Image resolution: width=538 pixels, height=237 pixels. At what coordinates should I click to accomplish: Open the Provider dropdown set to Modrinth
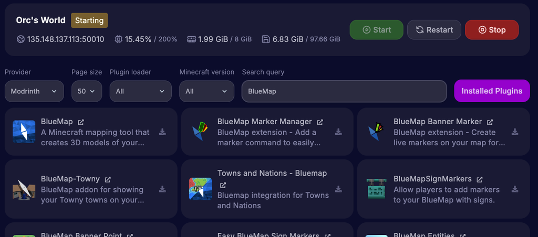[x=34, y=91]
